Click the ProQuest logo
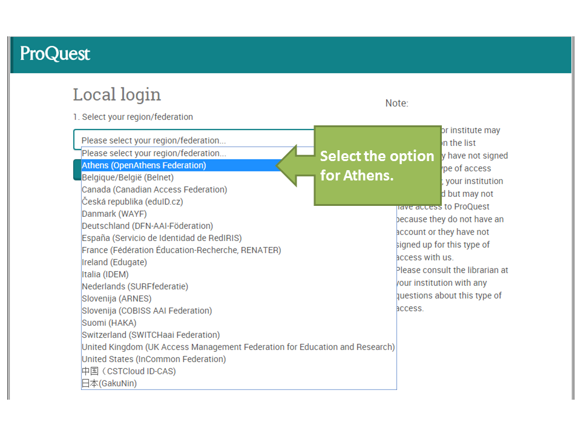The width and height of the screenshot is (581, 436). (54, 54)
